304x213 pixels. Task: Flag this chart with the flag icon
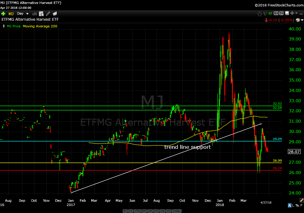pos(265,14)
